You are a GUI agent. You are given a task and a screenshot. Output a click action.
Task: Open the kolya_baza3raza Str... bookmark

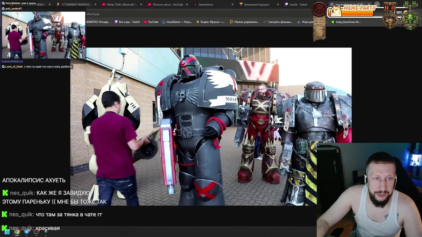click(x=346, y=22)
